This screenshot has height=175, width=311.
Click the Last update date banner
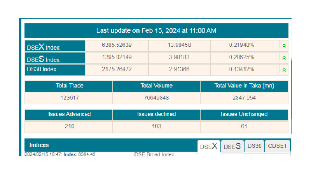point(156,30)
